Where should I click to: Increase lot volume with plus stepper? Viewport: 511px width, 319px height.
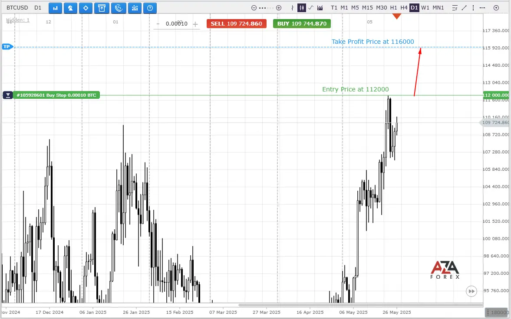point(195,24)
